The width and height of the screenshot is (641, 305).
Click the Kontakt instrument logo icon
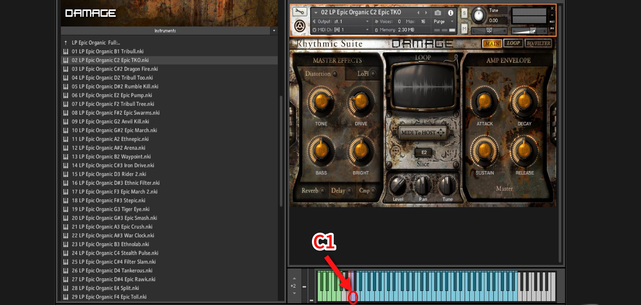[300, 26]
